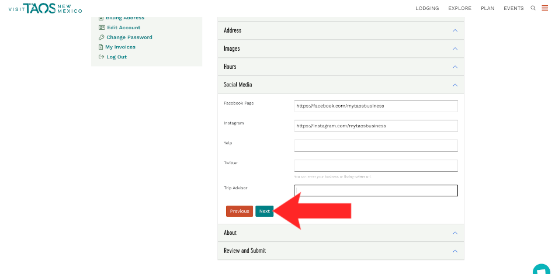Open the Explore menu item
Viewport: 555px width, 274px height.
460,8
